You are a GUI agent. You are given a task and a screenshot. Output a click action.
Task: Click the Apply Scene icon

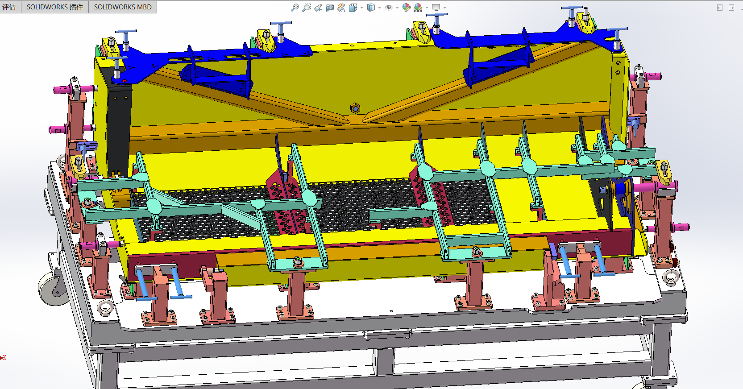coord(418,8)
